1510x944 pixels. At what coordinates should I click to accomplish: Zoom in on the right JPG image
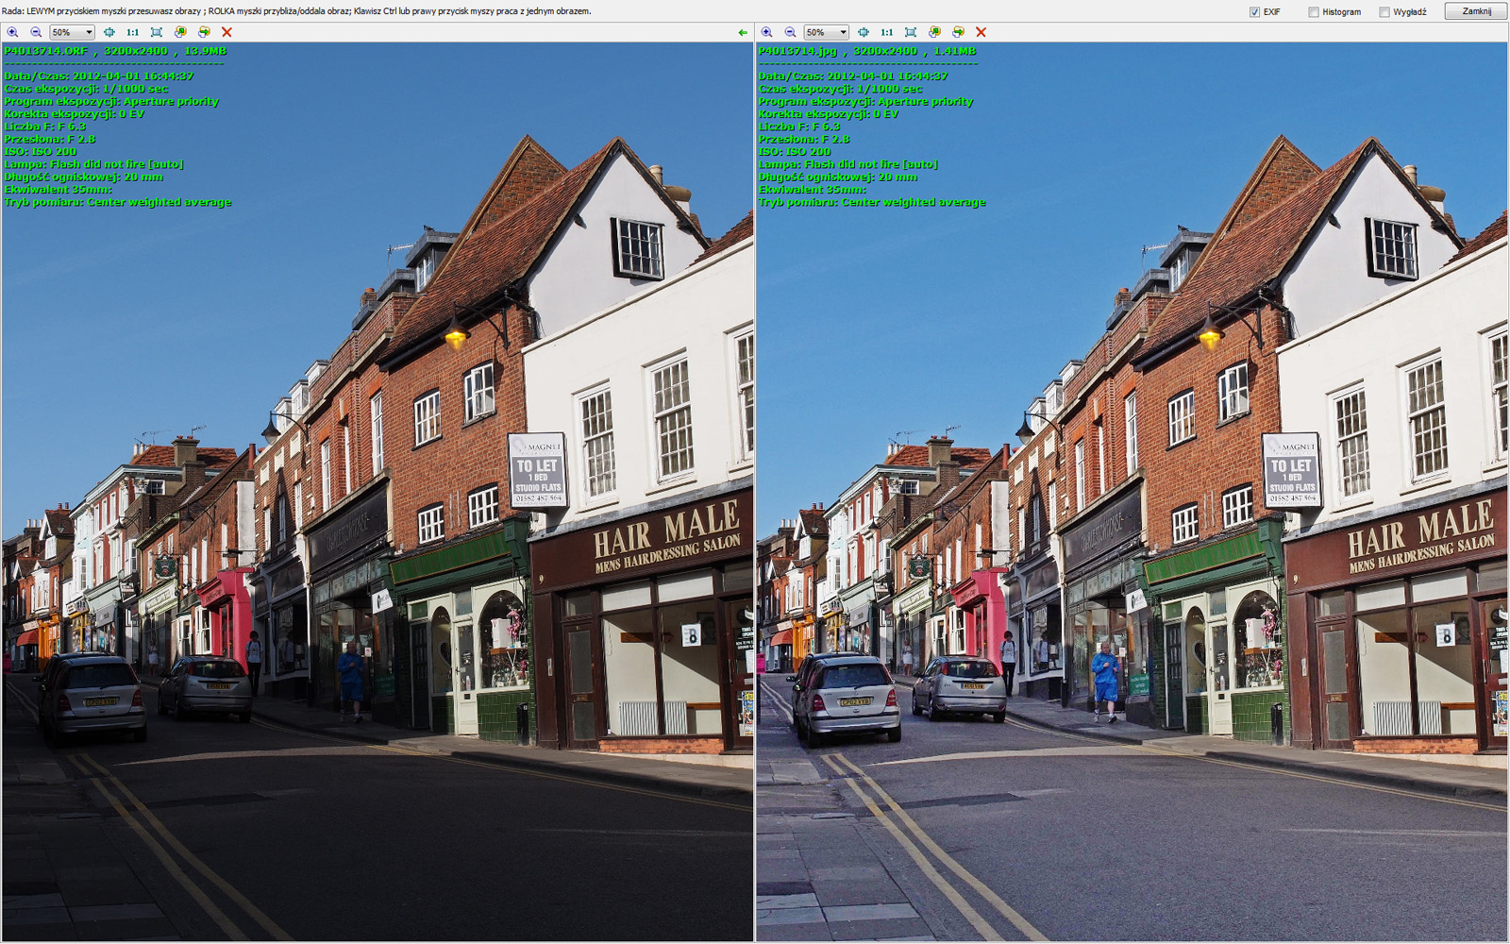click(x=766, y=32)
